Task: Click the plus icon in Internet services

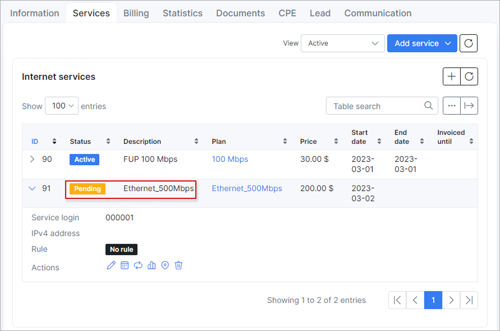Action: 452,76
